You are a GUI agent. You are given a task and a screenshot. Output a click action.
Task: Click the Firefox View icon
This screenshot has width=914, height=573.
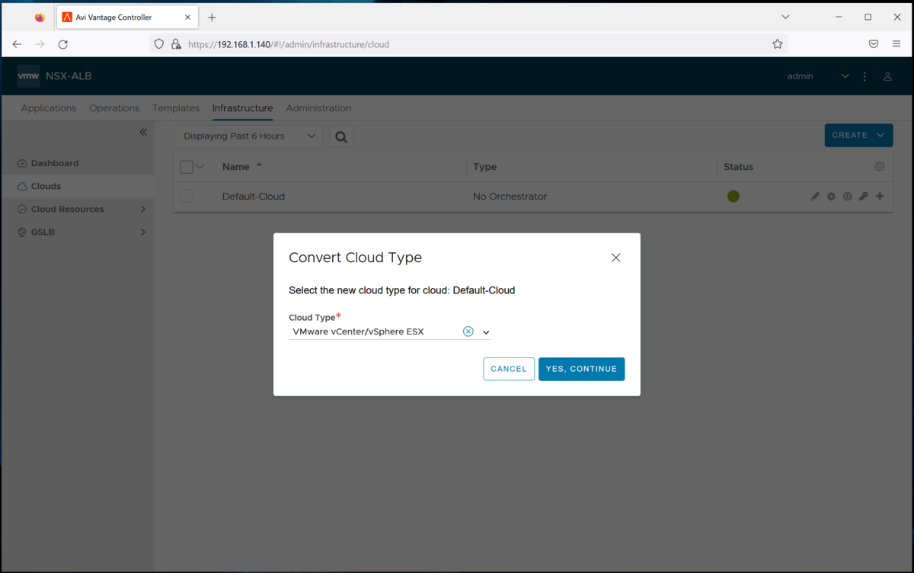(x=40, y=17)
